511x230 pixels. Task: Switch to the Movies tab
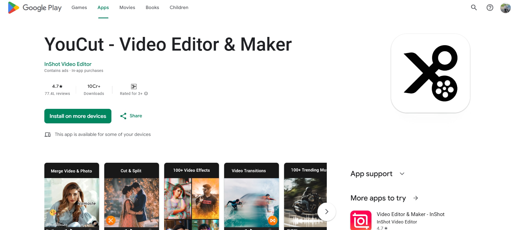point(127,8)
